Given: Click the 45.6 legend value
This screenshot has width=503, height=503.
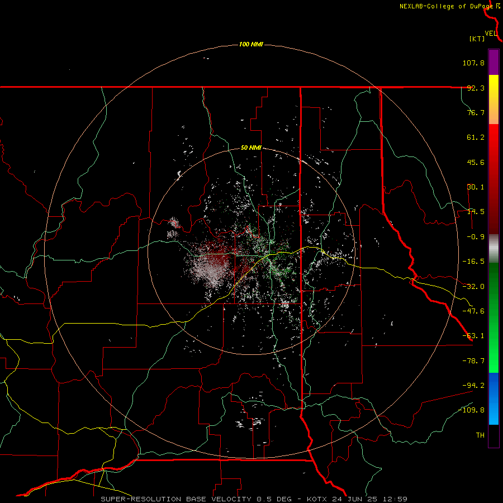Looking at the screenshot, I should pos(476,162).
